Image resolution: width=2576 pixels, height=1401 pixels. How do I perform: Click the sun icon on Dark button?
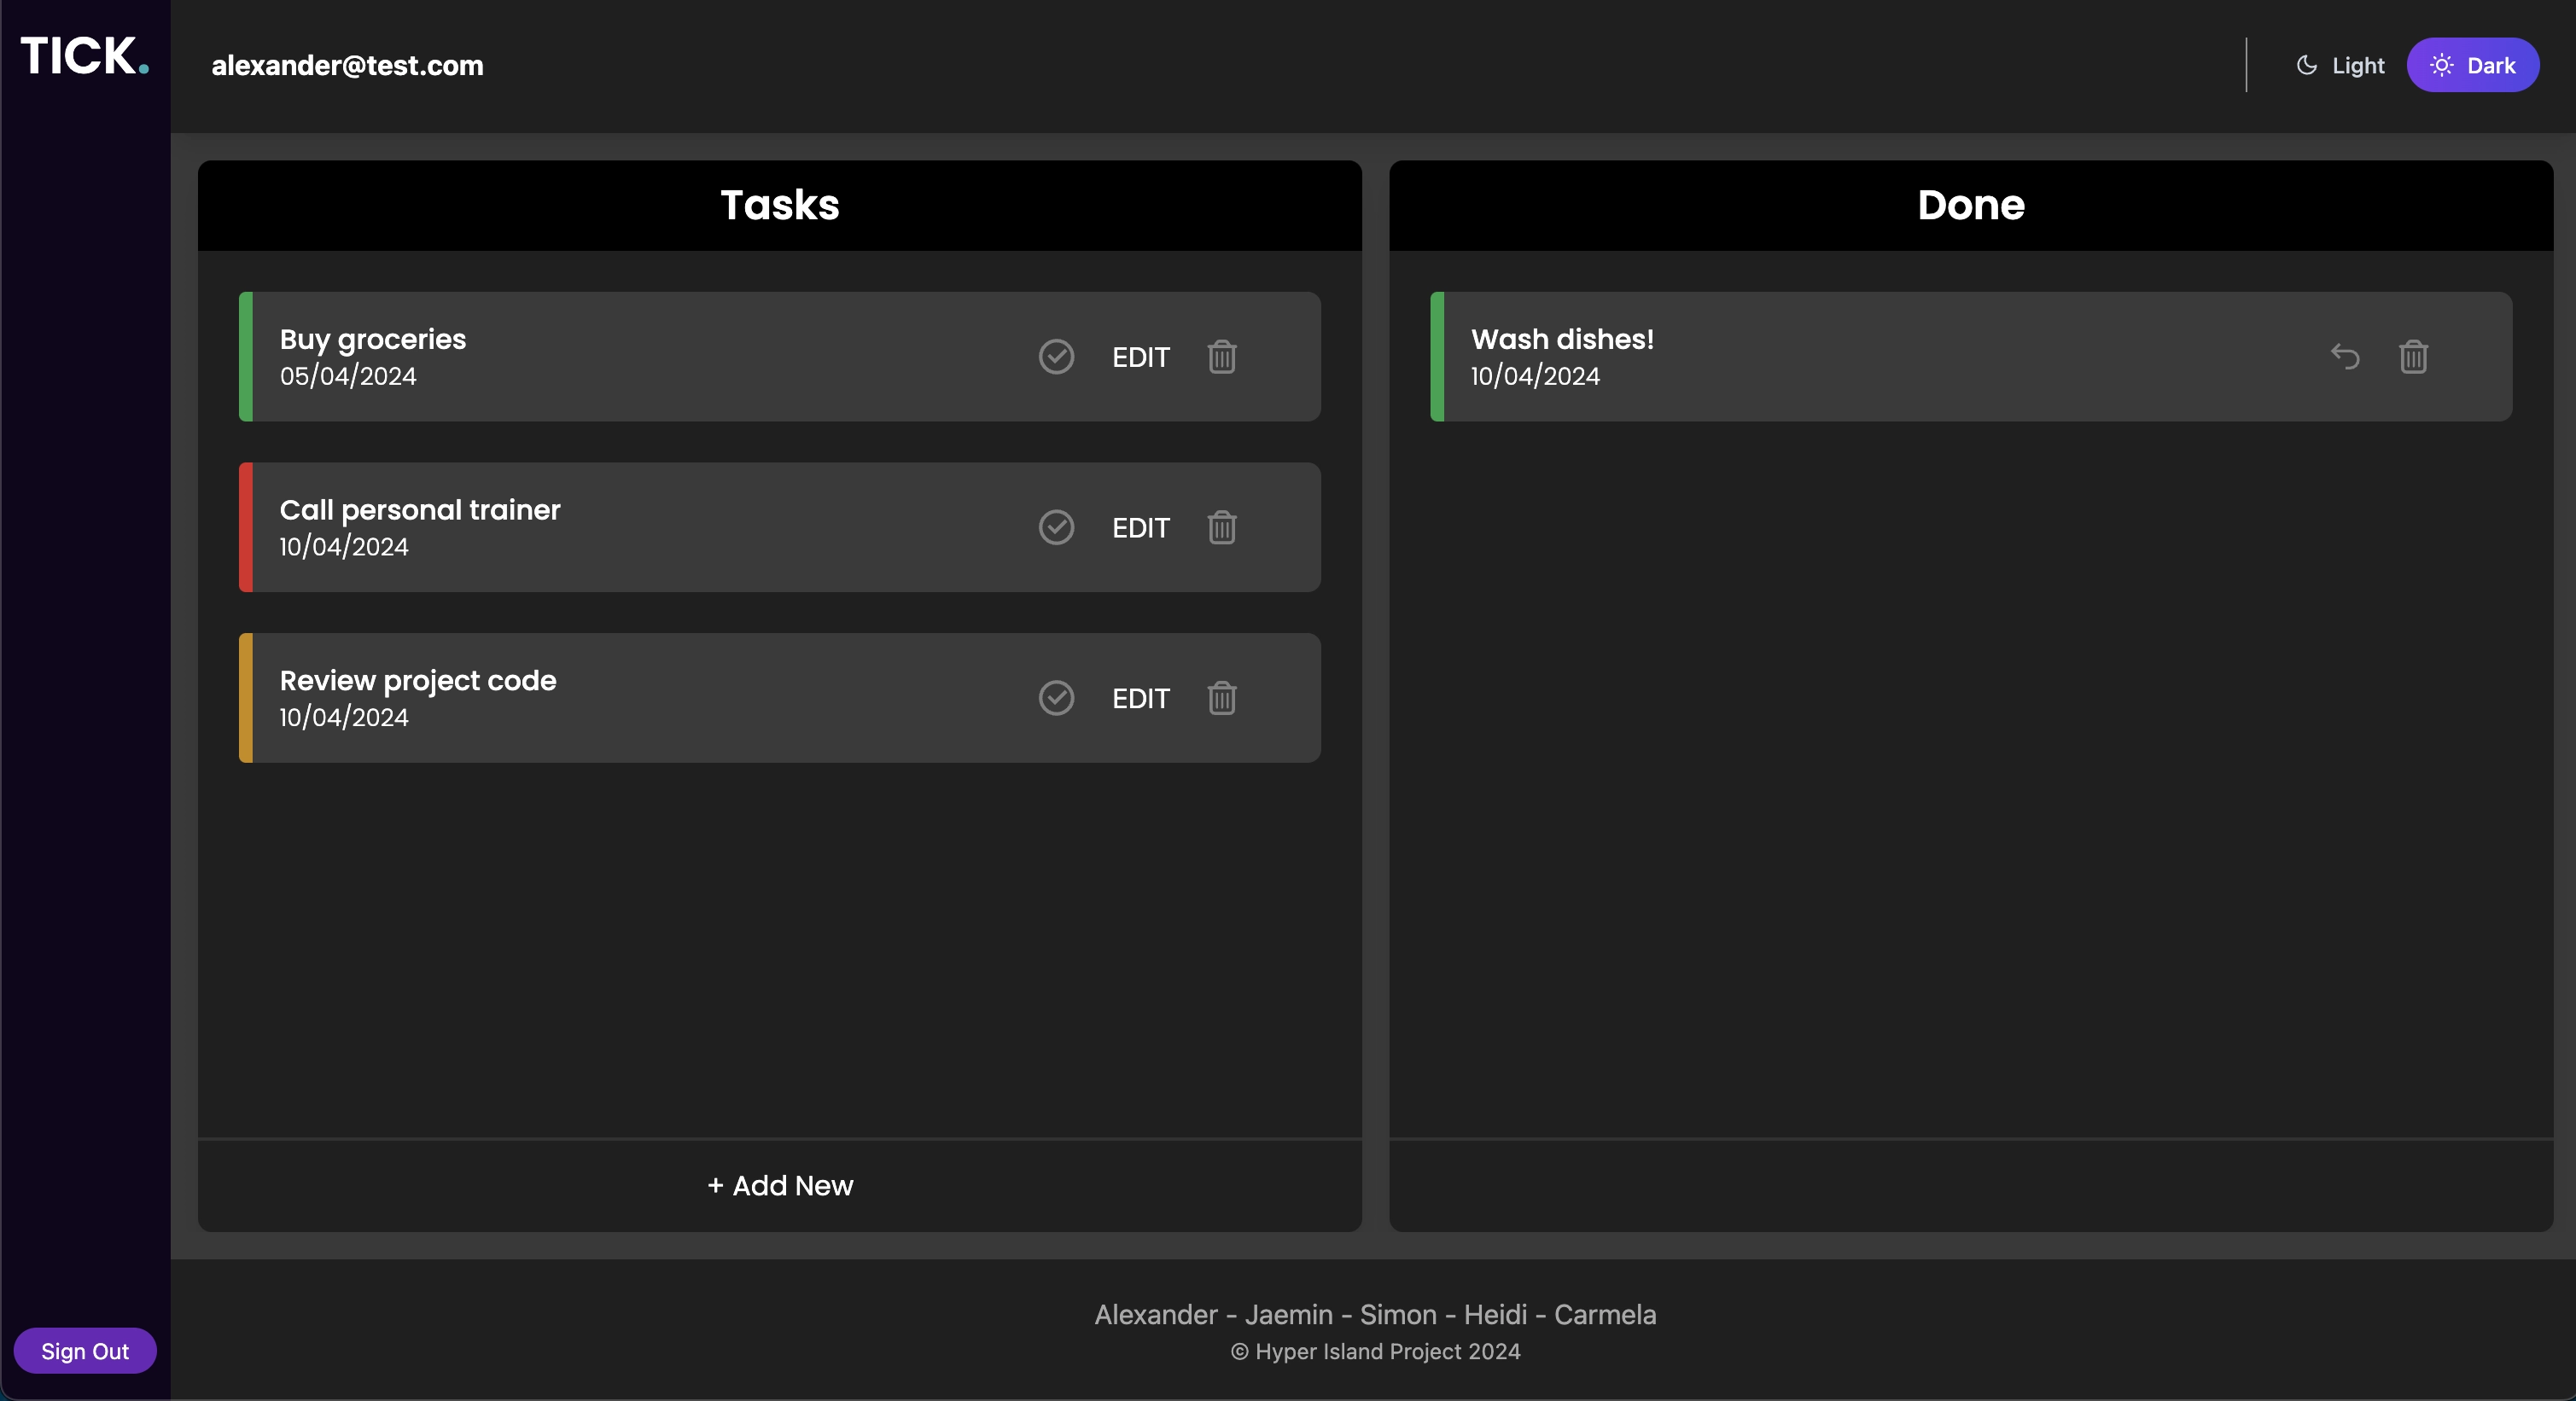click(2441, 65)
